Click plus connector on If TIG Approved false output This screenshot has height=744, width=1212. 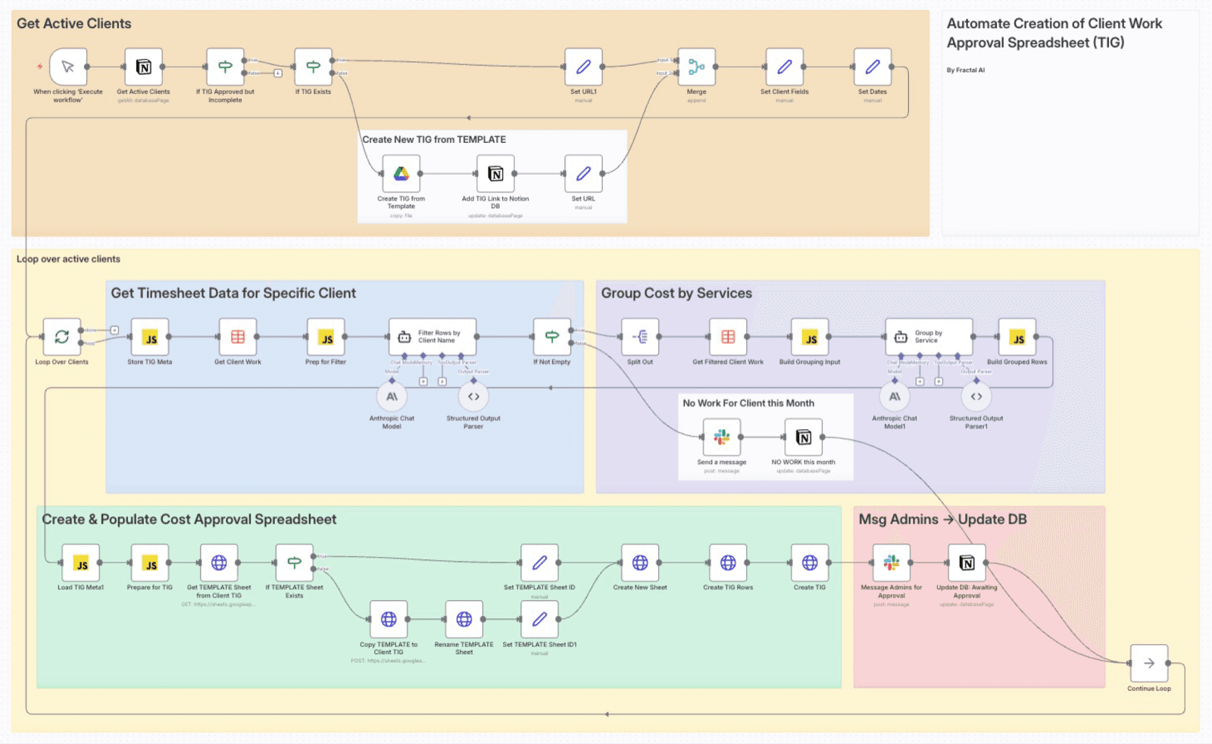coord(278,73)
